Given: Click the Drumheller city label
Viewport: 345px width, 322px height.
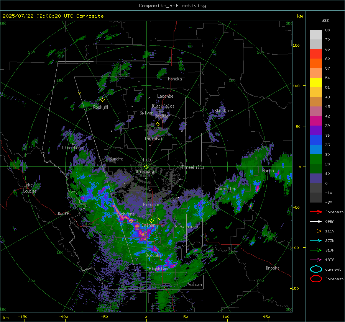Looking at the screenshot, I should pyautogui.click(x=225, y=189).
